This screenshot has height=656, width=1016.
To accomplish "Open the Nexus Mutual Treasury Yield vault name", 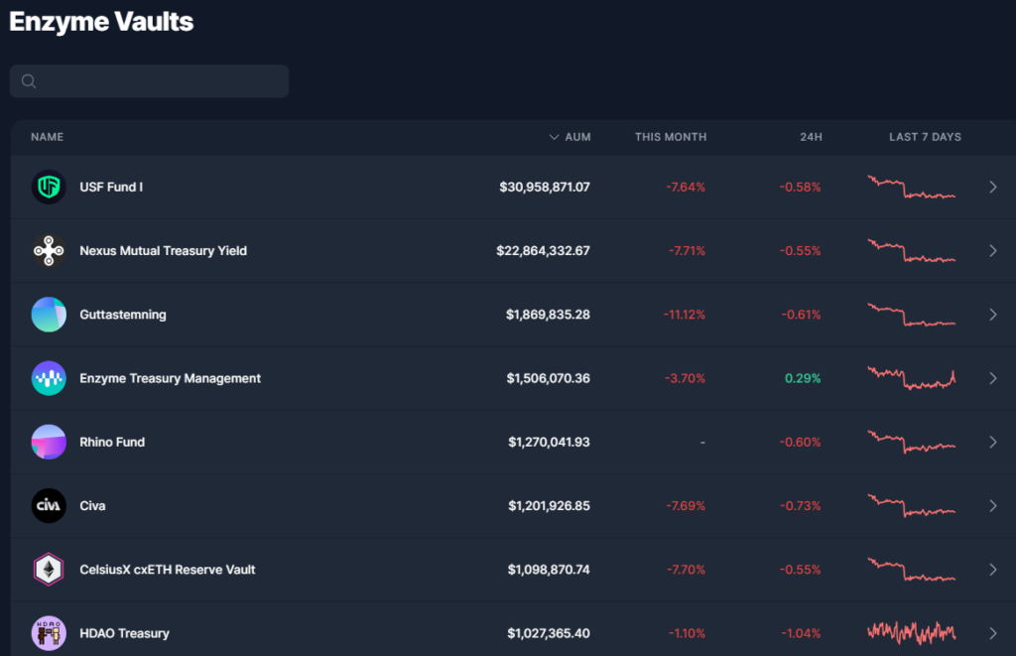I will tap(163, 251).
